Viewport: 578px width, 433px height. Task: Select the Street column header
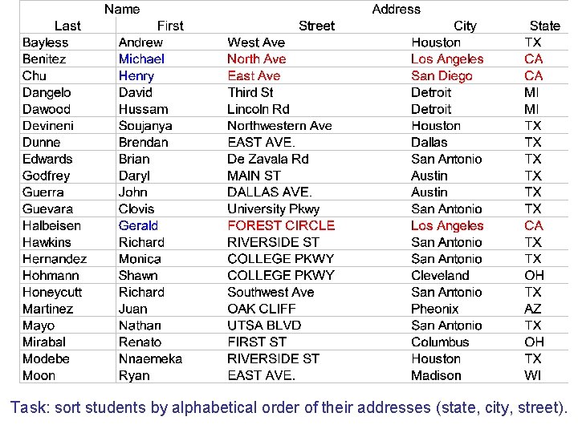[316, 26]
